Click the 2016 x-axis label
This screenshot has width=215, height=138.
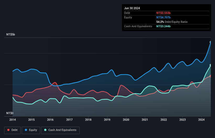[50, 120]
